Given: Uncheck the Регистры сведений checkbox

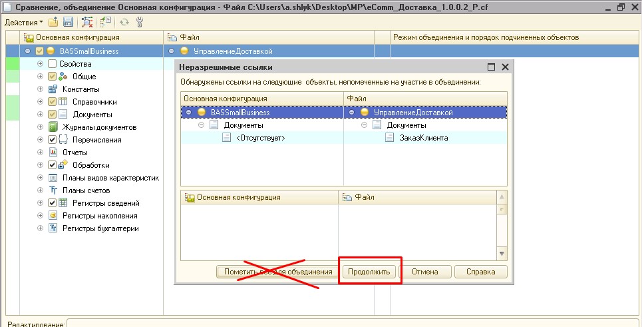Looking at the screenshot, I should 53,203.
